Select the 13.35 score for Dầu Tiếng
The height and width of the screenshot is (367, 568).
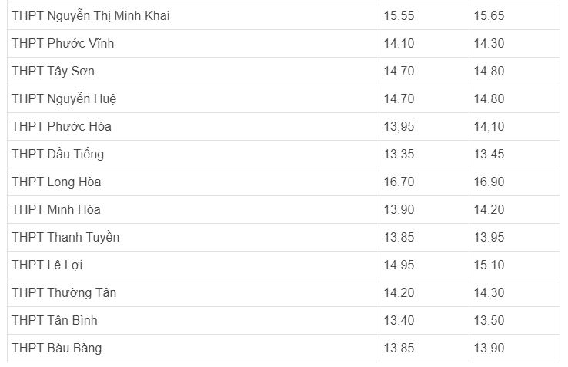[399, 154]
